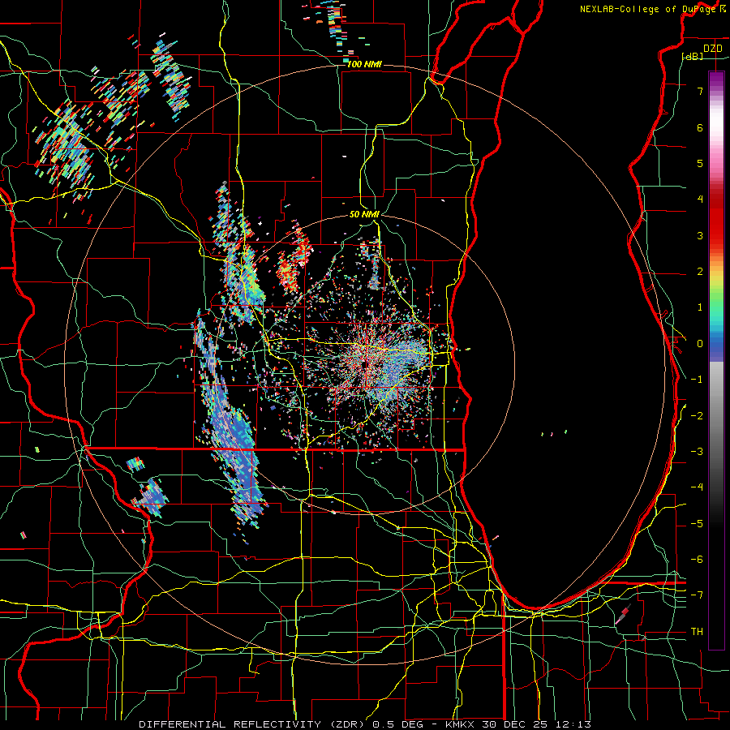Click the -1 value on the scale
730x730 pixels.
697,380
